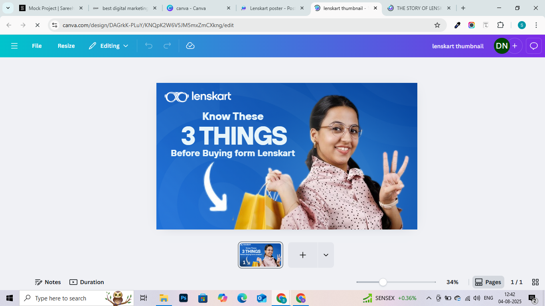Toggle the Notes panel
Viewport: 545px width, 306px height.
[x=48, y=282]
